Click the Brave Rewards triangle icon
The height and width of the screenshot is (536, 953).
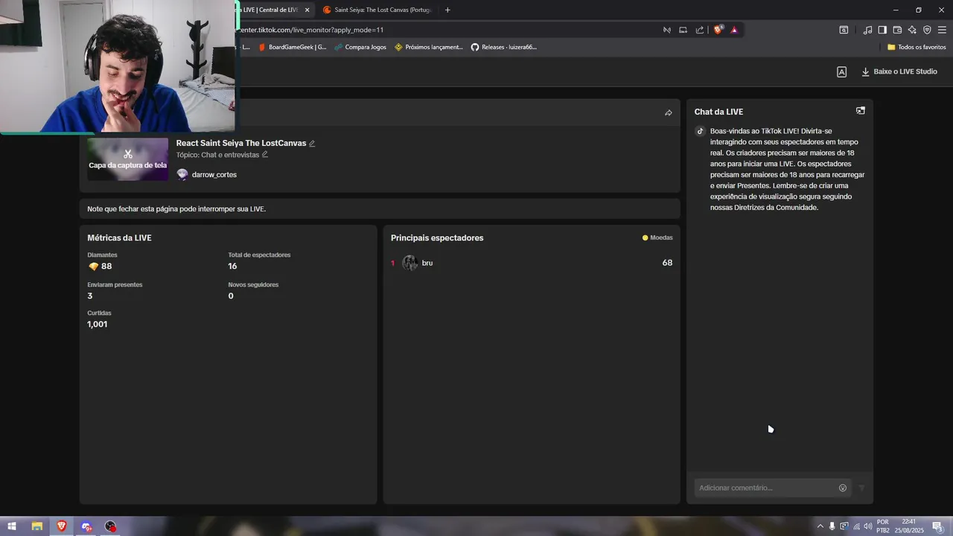[734, 30]
